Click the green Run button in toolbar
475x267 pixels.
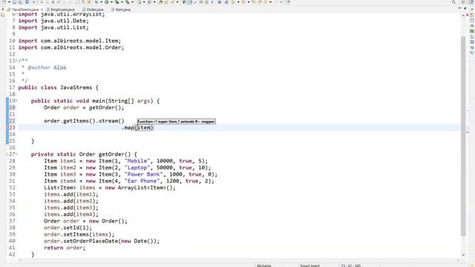(x=106, y=2)
